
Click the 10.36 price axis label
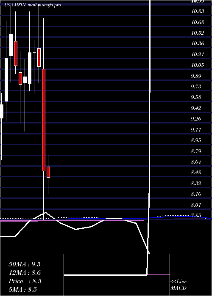(198, 44)
